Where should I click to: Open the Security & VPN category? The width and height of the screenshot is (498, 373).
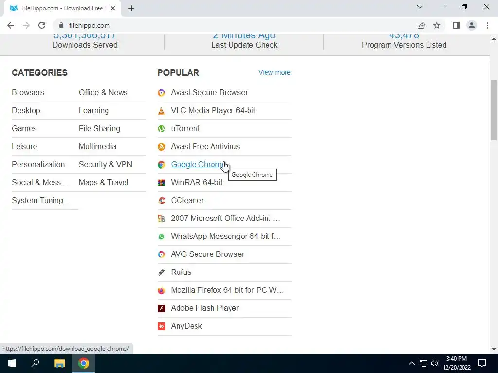(x=106, y=164)
